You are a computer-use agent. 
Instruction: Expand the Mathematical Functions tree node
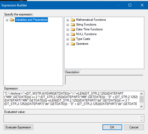pos(68,20)
